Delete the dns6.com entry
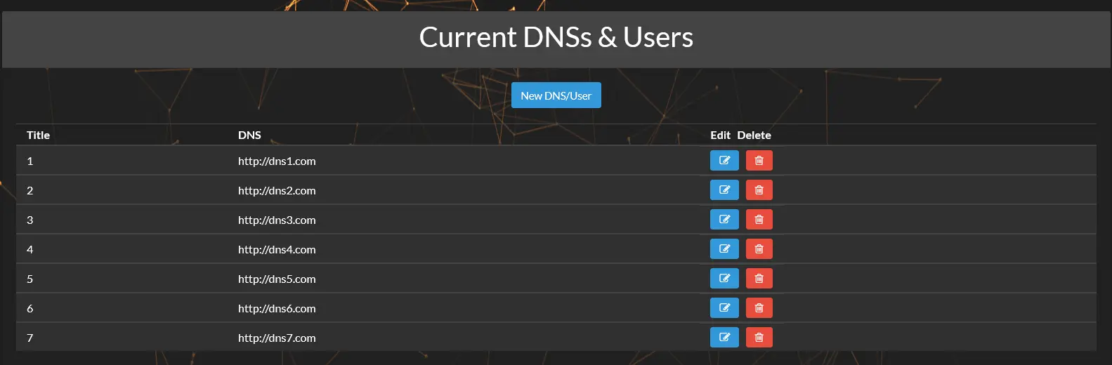The width and height of the screenshot is (1112, 365). coord(759,308)
